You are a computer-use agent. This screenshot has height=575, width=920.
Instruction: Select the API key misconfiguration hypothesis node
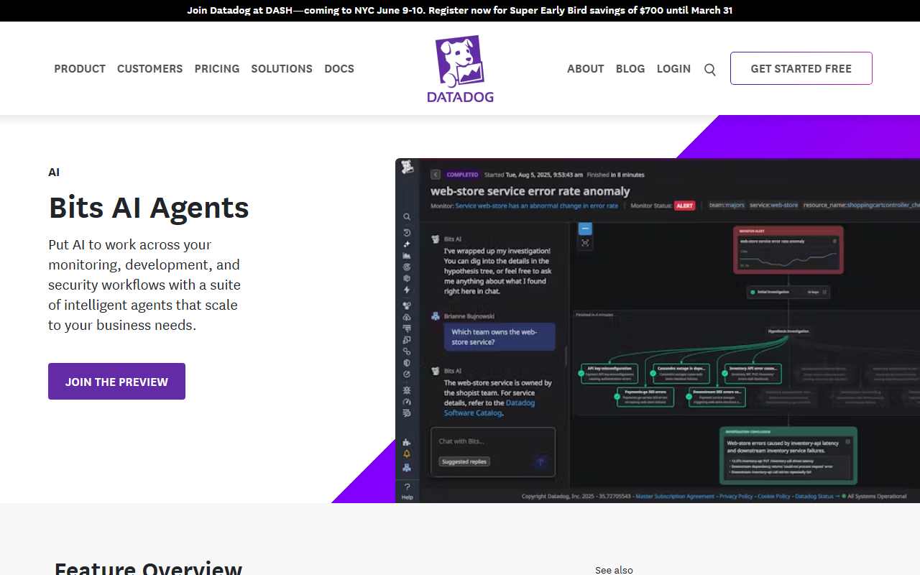click(x=611, y=372)
